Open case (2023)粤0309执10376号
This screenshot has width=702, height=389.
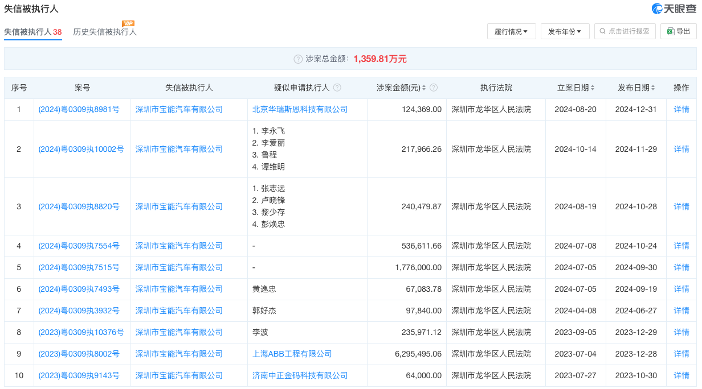point(81,332)
